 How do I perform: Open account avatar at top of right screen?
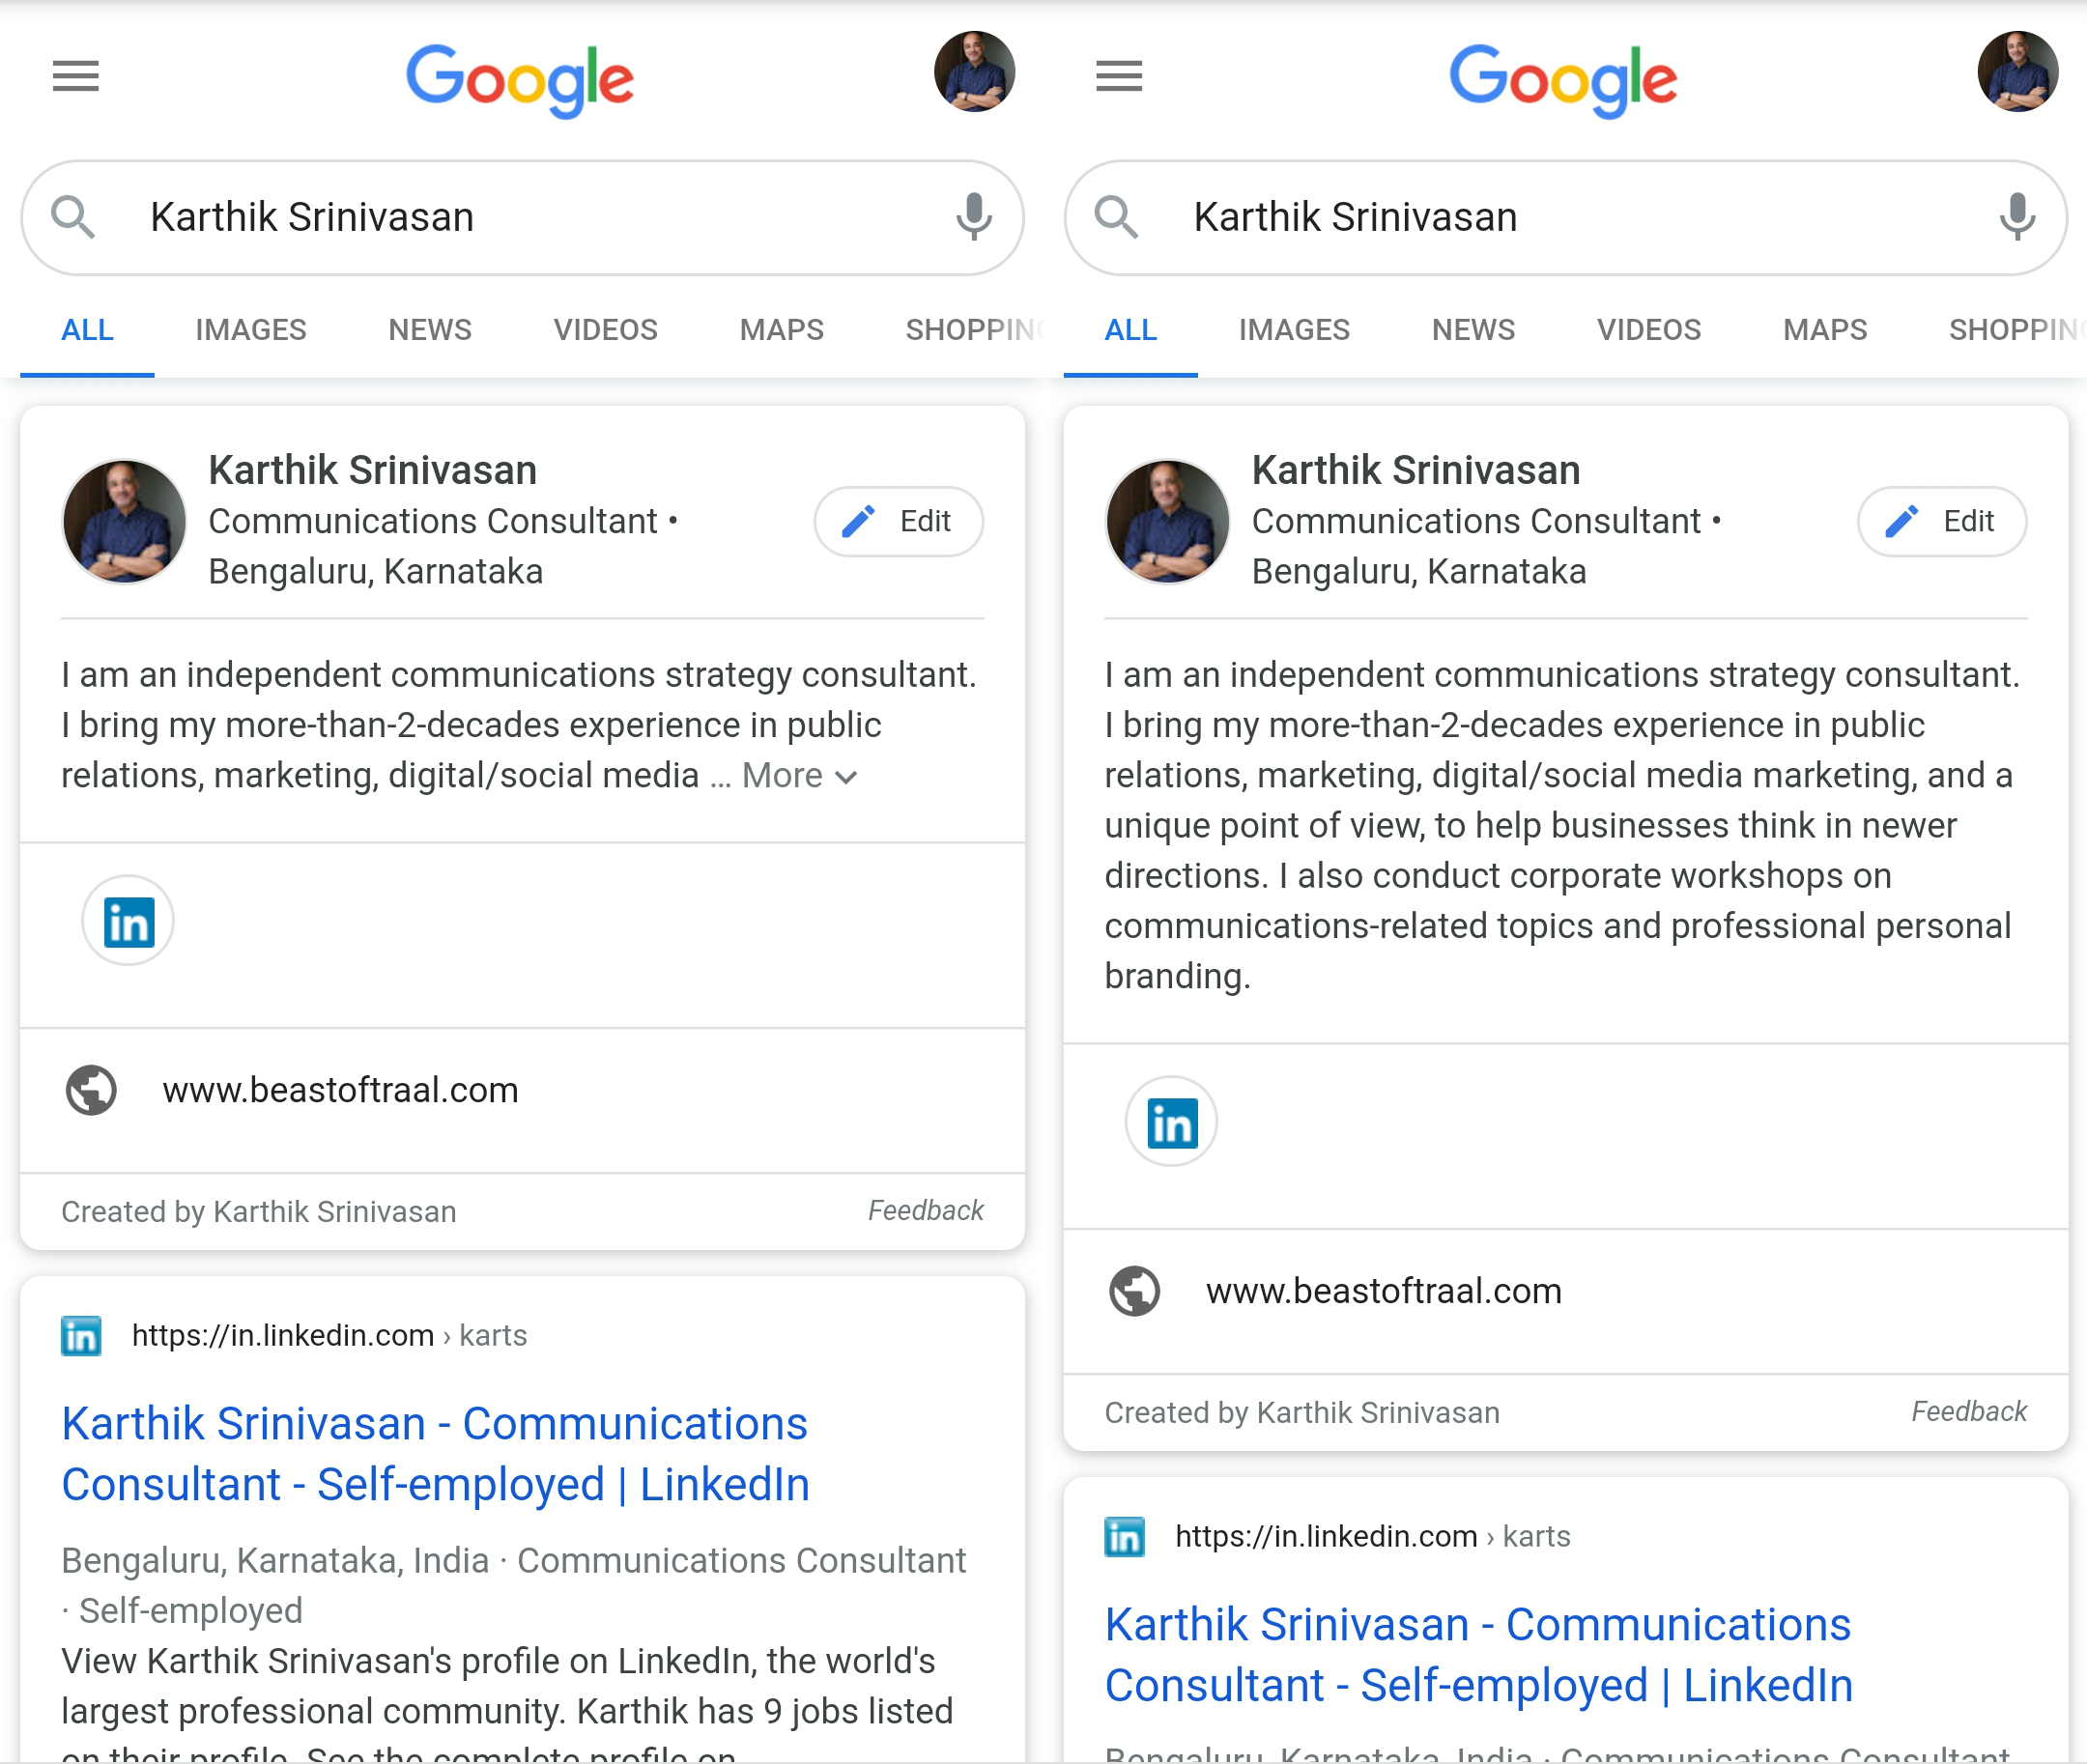(x=2017, y=71)
